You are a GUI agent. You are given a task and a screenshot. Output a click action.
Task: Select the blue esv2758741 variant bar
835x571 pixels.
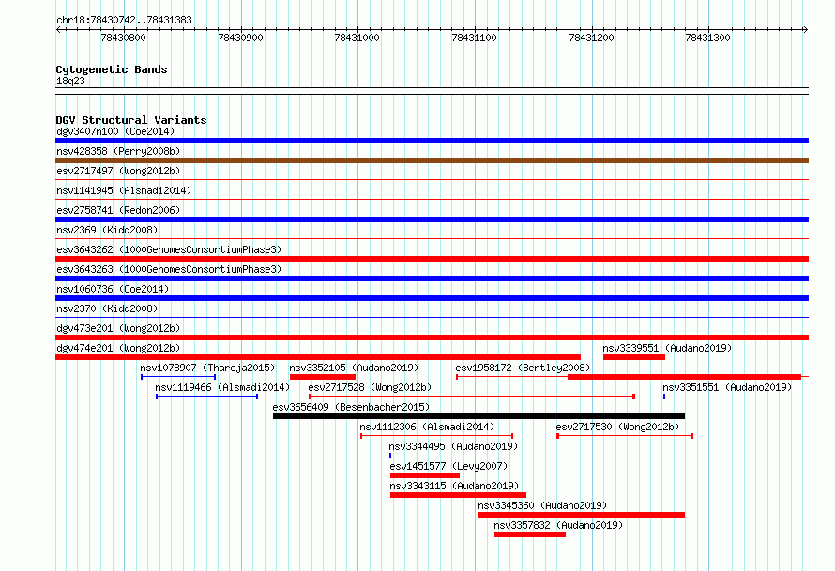pos(432,219)
